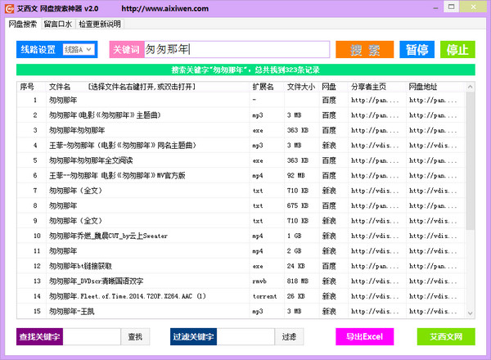Click the green 停止 button
Viewport: 491px width, 360px height.
(x=457, y=50)
